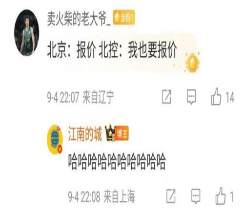This screenshot has width=244, height=215.
Task: Open 江南的城 username profile
Action: [x=85, y=134]
